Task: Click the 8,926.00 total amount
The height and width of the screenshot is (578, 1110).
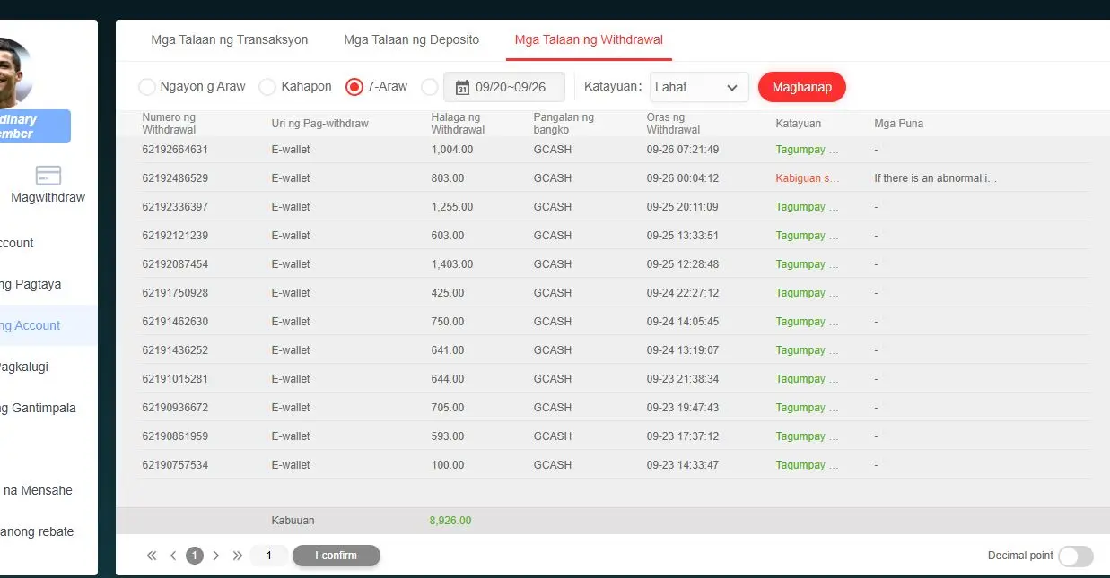Action: pos(450,521)
